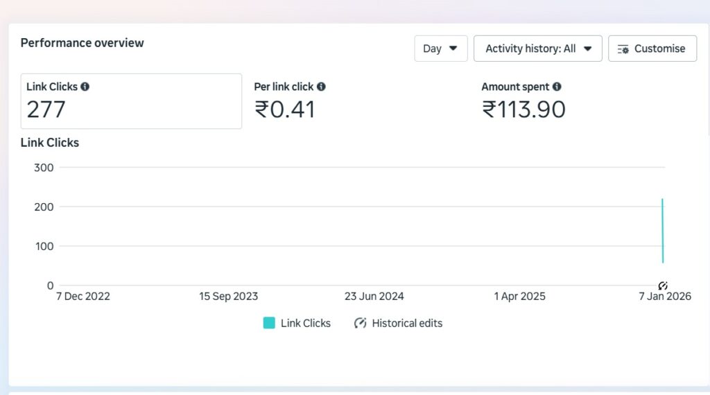Screen dimensions: 710x395
Task: Select the Link Clicks metric card
Action: click(131, 101)
